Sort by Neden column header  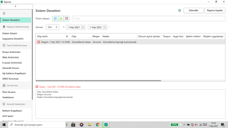pyautogui.click(x=119, y=36)
